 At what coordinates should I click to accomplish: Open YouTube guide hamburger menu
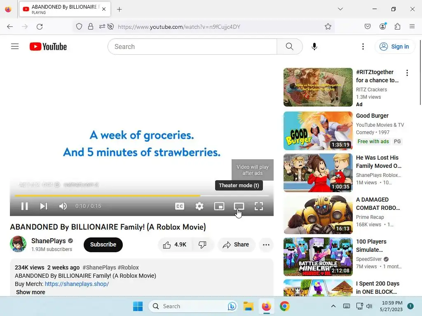15,46
